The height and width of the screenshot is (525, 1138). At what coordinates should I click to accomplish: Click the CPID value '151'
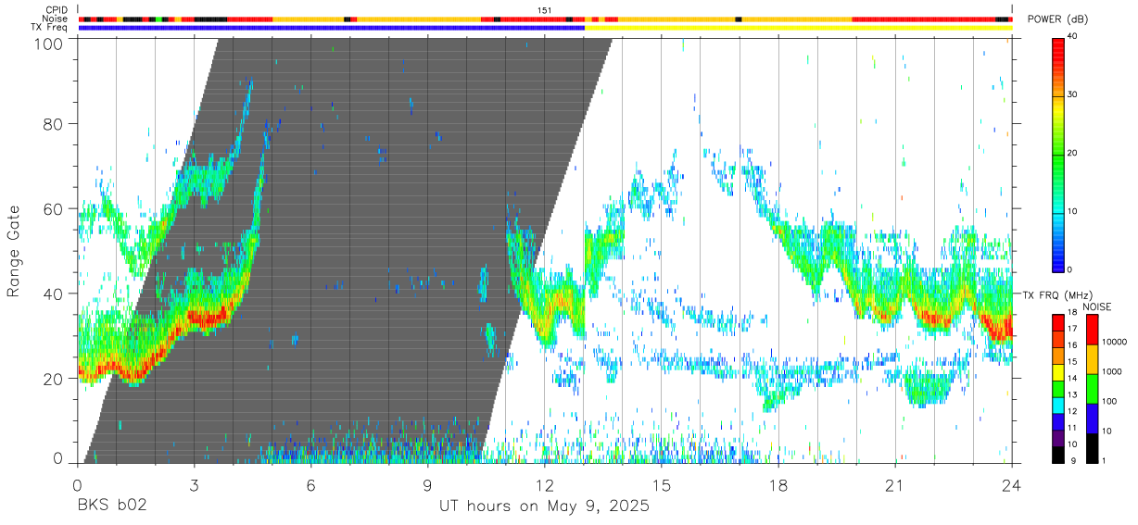click(545, 10)
